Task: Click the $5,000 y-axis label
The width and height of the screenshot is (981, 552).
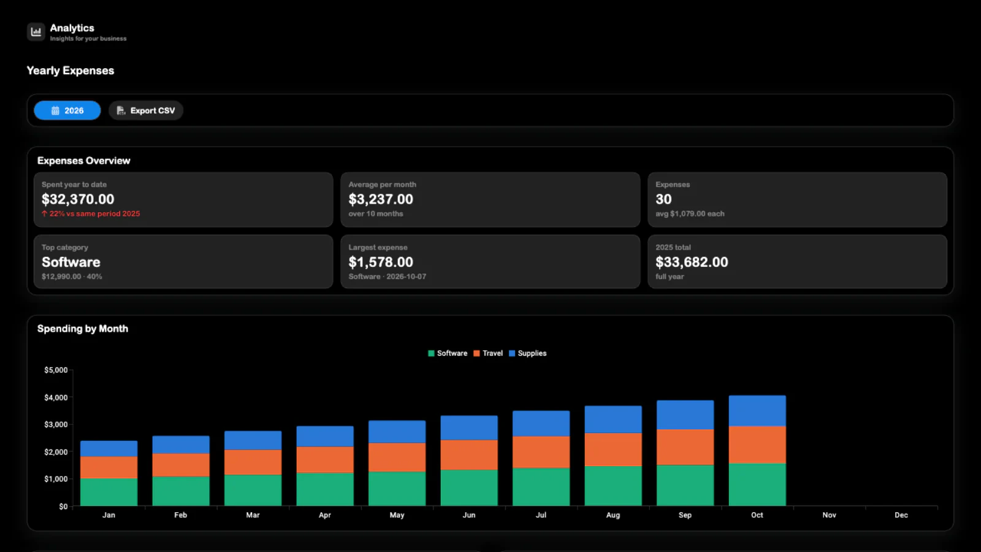Action: pyautogui.click(x=56, y=370)
